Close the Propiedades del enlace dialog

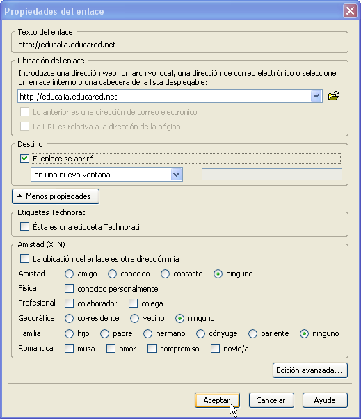tap(350, 11)
